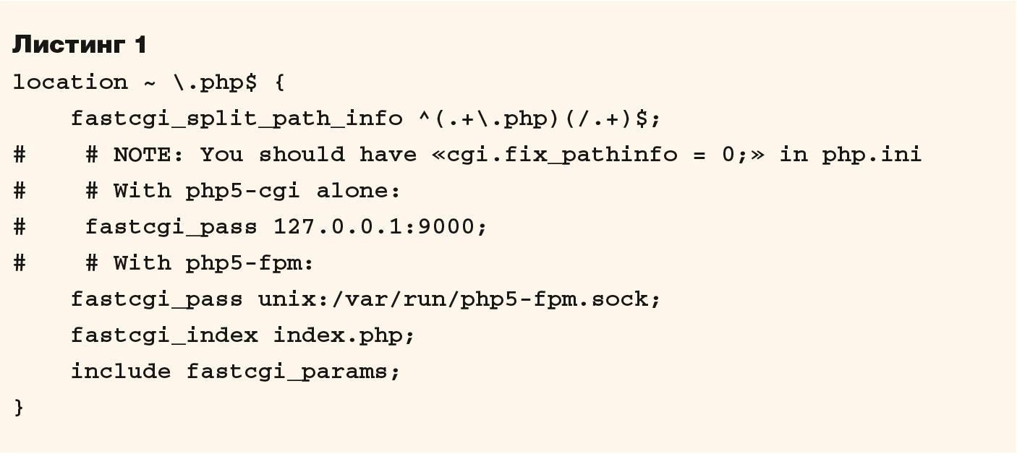Click the commented fastcgi_pass directive

[286, 228]
